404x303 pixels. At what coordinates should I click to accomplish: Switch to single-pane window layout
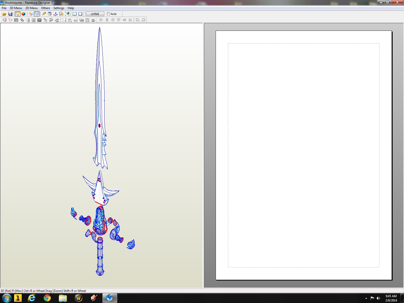point(80,14)
